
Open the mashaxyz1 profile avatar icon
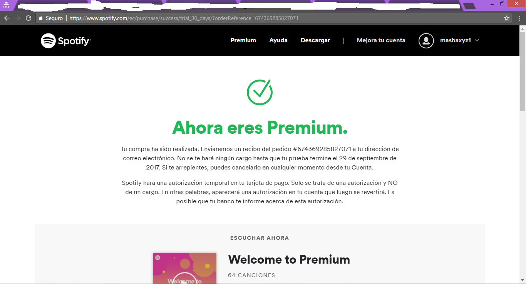(x=426, y=41)
